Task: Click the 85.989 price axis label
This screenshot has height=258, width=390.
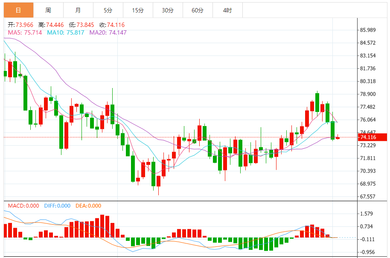Action: [368, 30]
